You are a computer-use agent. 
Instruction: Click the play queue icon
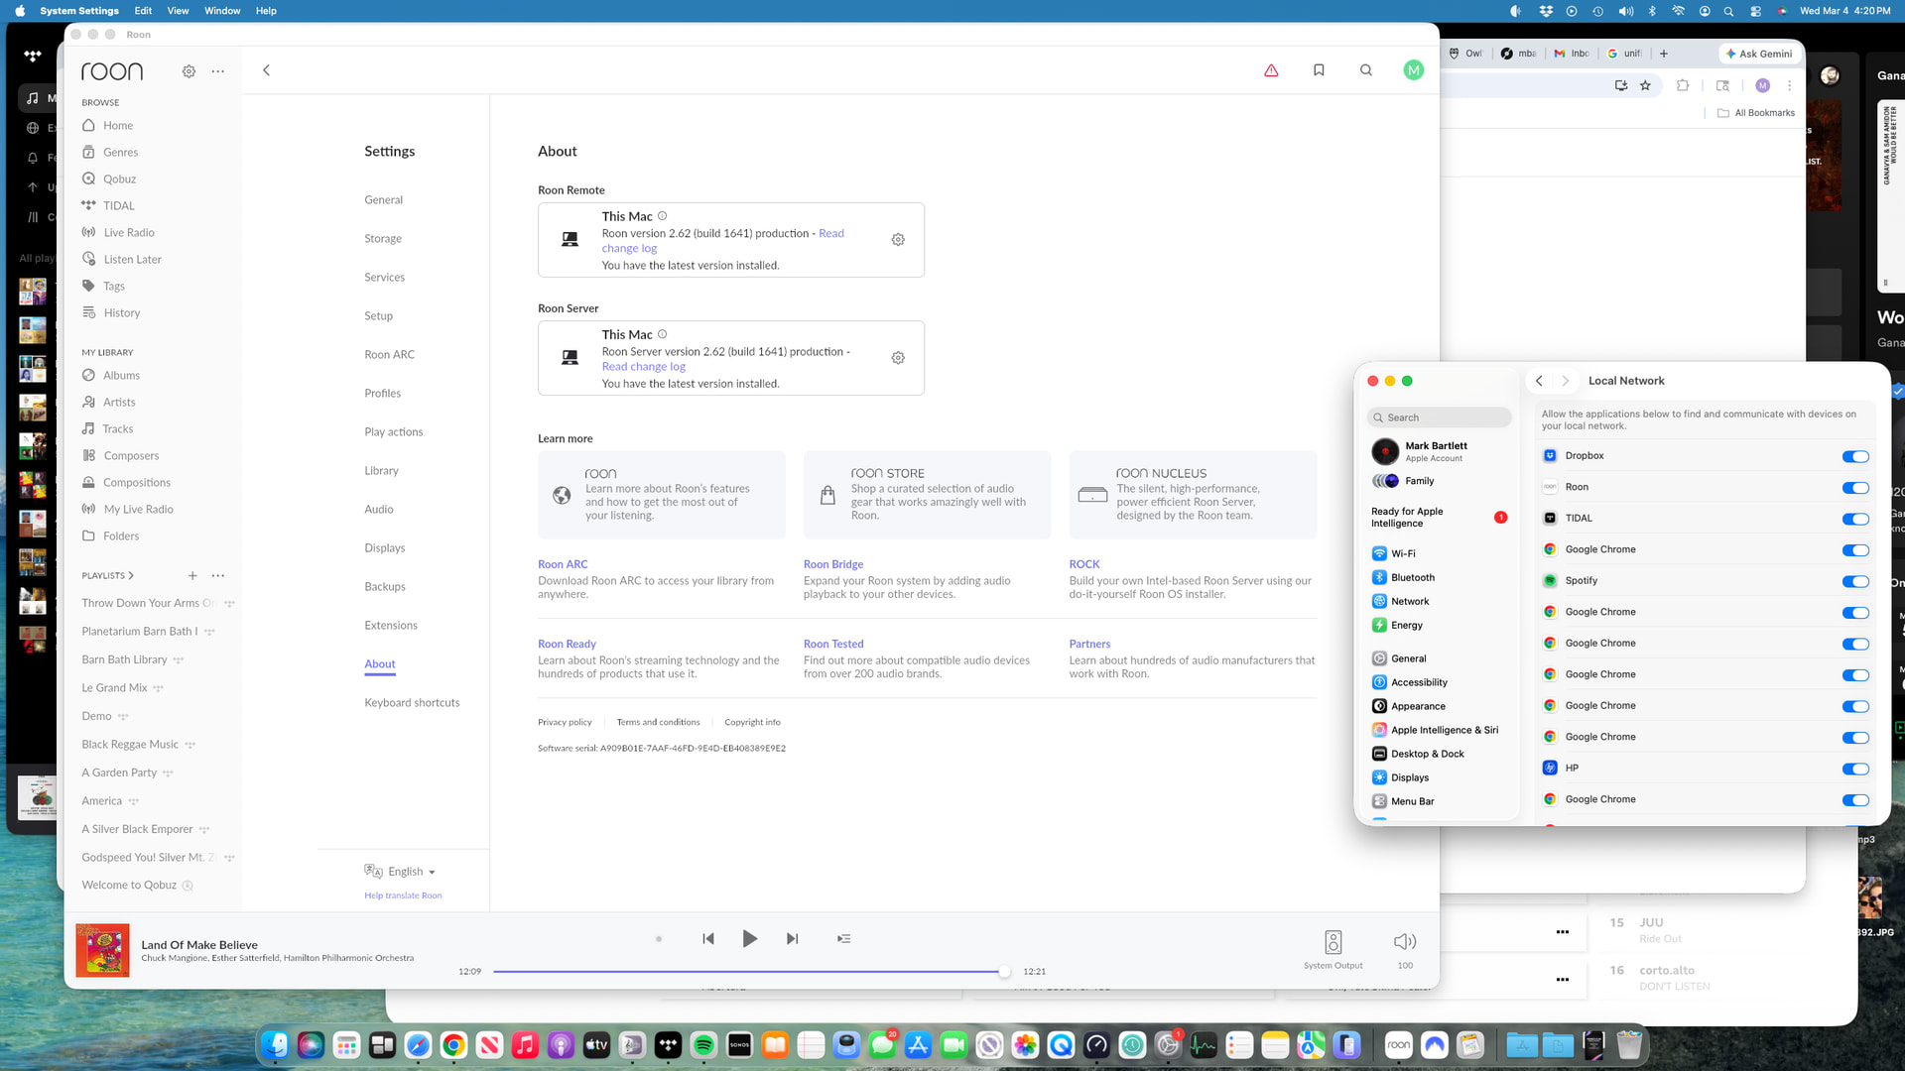(x=843, y=938)
